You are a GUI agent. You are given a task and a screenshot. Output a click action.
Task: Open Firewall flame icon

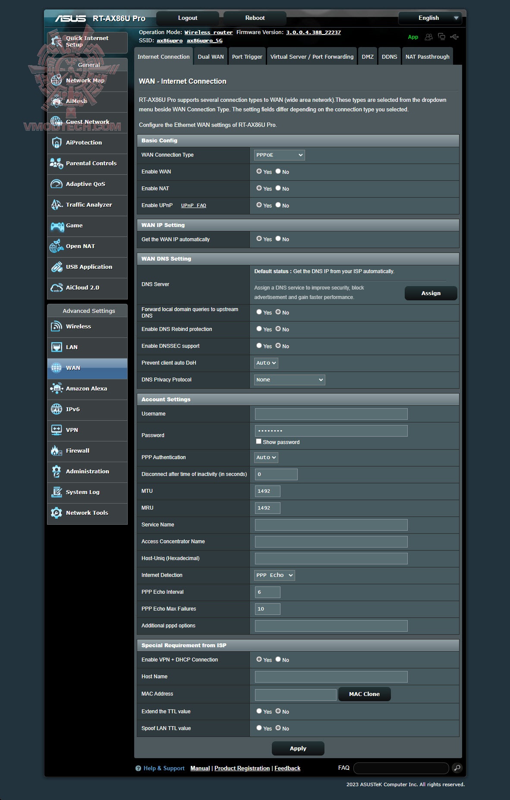point(57,450)
